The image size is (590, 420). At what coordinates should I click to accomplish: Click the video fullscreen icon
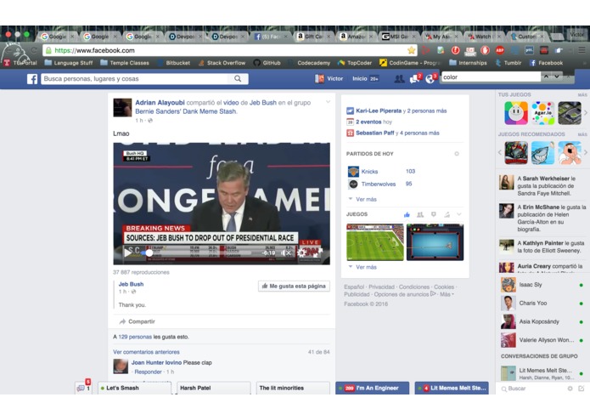(x=319, y=253)
